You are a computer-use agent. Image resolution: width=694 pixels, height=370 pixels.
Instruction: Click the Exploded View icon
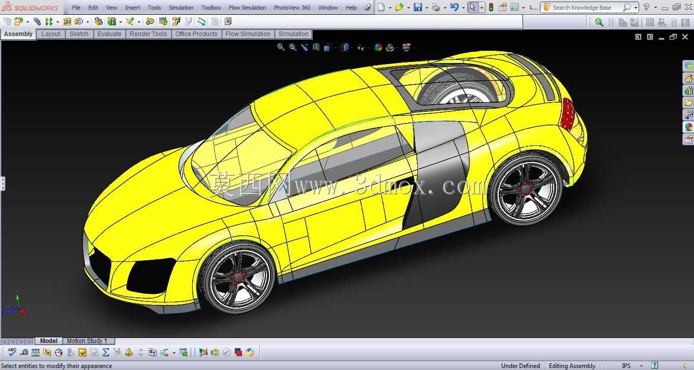(176, 21)
